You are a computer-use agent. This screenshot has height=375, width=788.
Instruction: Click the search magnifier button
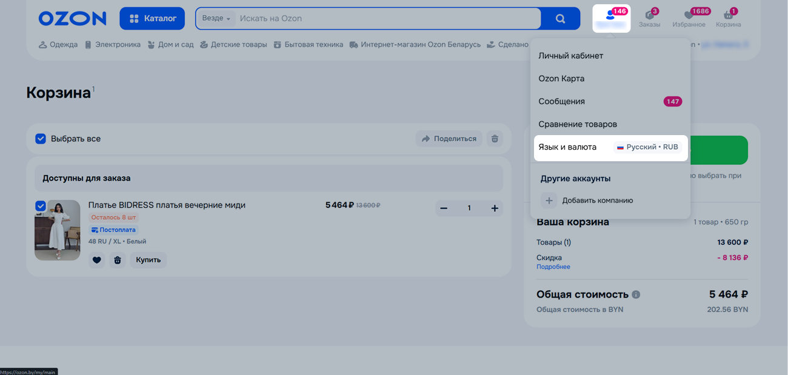coord(560,19)
